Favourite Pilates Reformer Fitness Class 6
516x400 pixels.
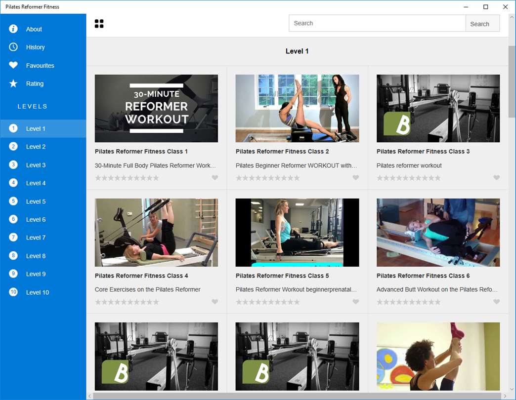pos(497,301)
